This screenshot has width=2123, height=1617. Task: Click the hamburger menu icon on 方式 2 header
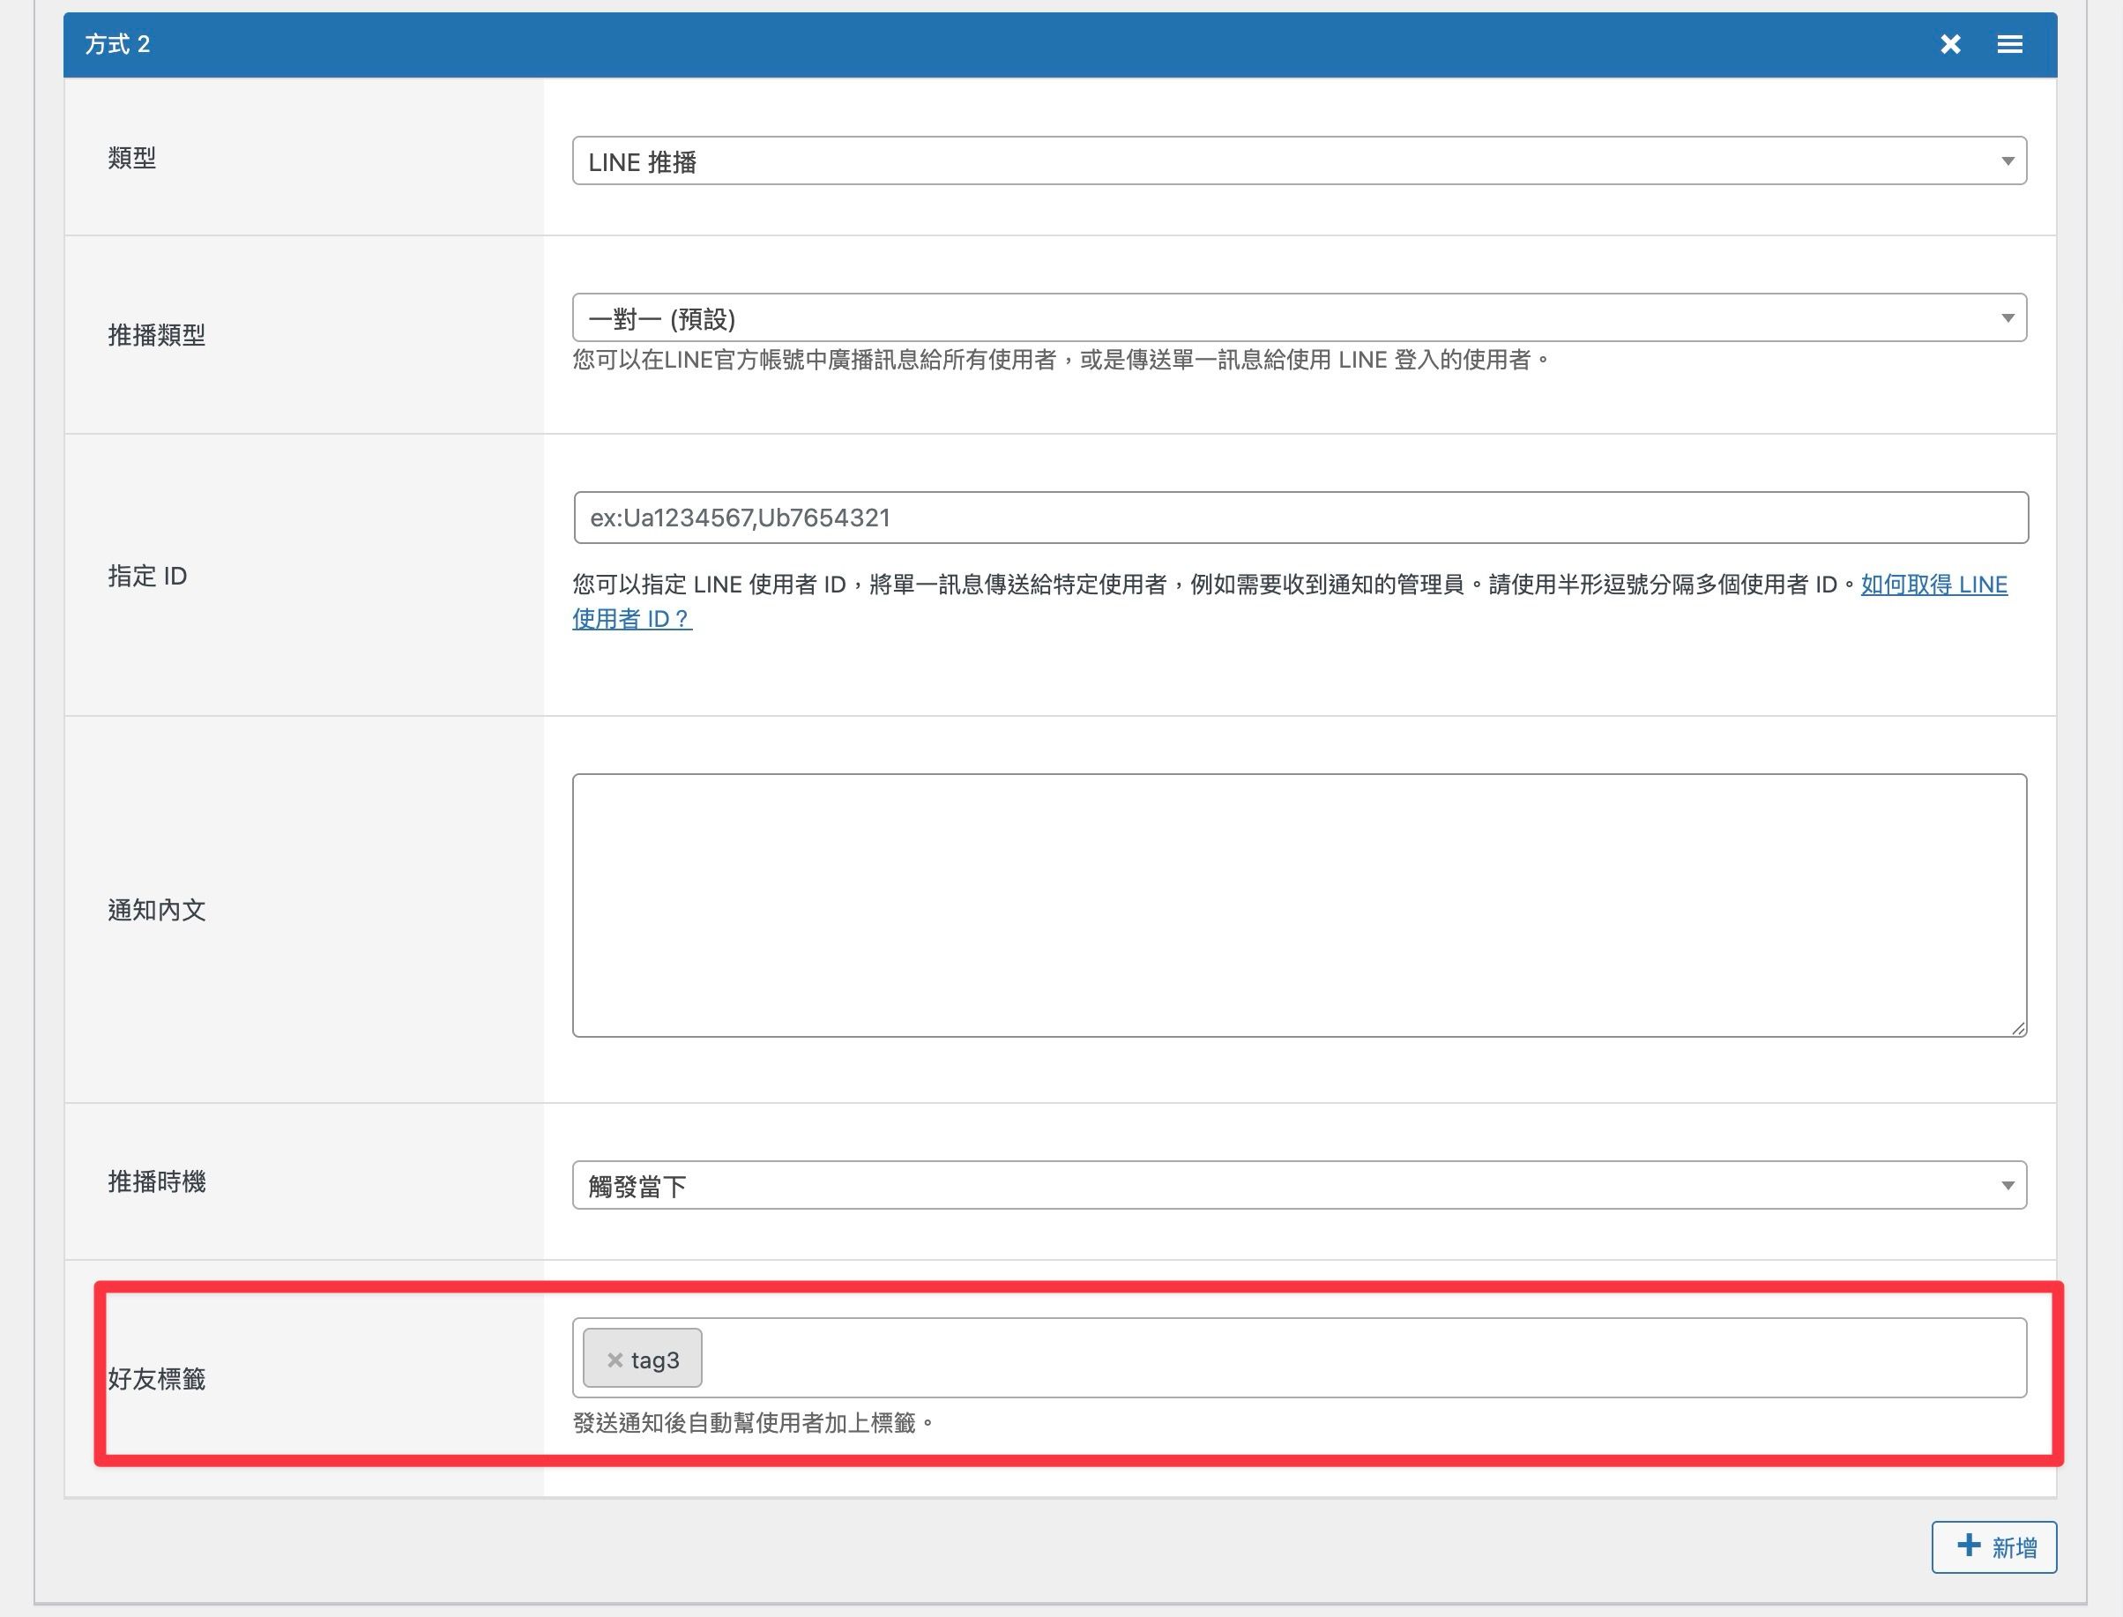2008,44
